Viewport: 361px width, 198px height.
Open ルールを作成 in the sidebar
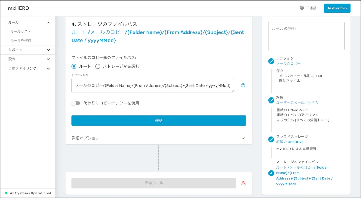[x=21, y=41]
